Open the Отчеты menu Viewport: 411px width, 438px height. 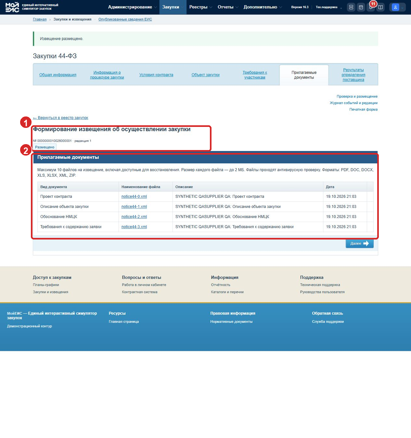tap(228, 7)
